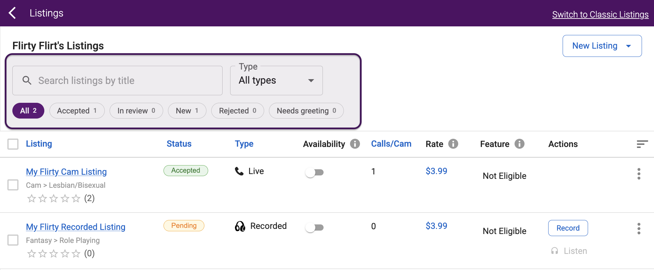Toggle availability for My Flirty Recorded Listing
This screenshot has height=270, width=654.
pos(314,228)
